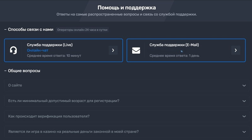The width and height of the screenshot is (252, 140).
Task: Expand the casino legality question chevron
Action: point(244,132)
